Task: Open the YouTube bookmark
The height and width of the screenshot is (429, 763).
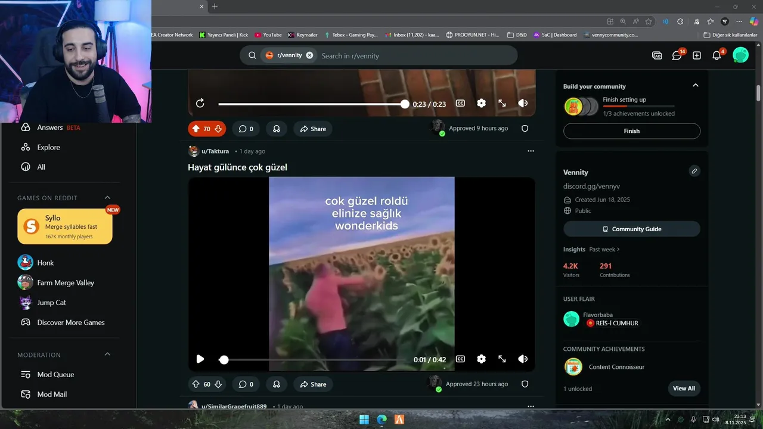Action: [x=268, y=35]
